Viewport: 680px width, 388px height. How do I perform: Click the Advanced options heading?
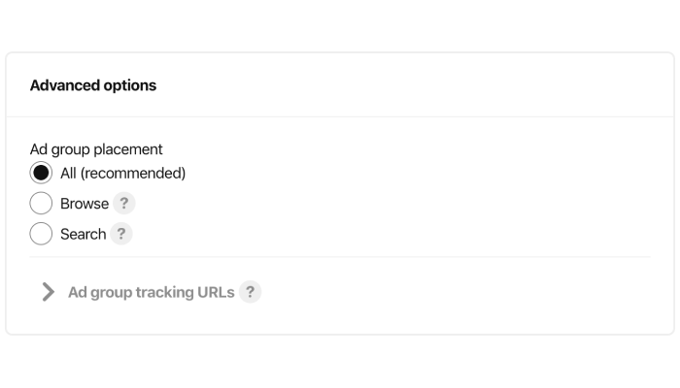(x=93, y=85)
